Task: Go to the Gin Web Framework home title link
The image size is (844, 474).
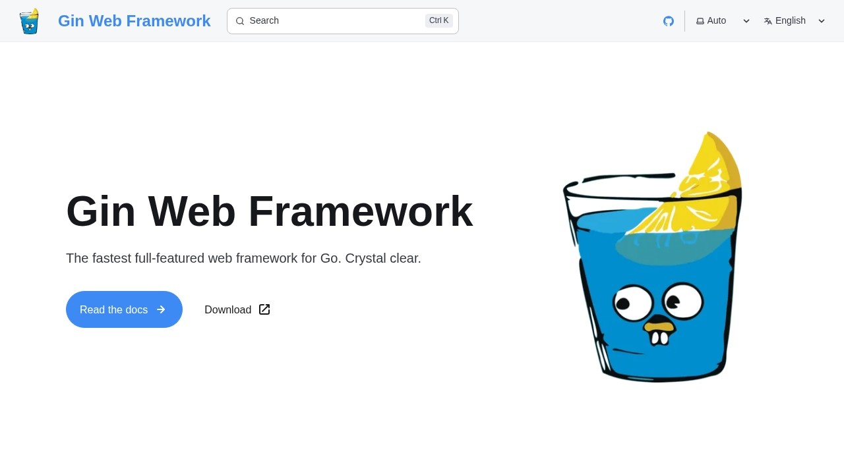Action: [135, 21]
